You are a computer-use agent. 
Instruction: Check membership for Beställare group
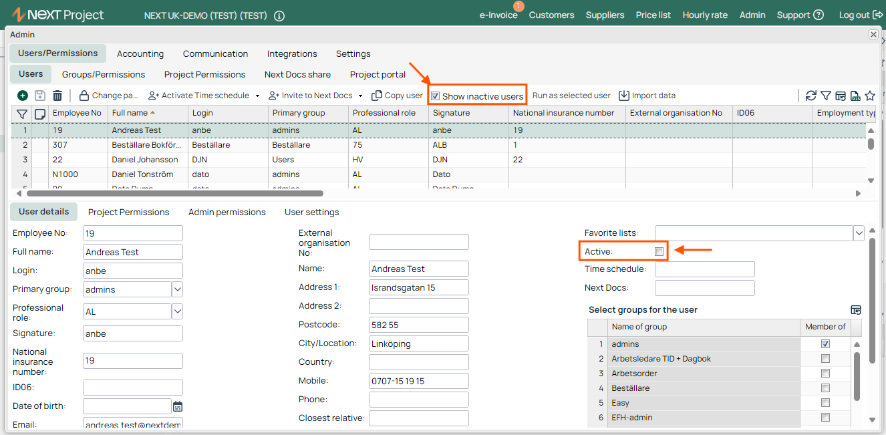coord(826,388)
